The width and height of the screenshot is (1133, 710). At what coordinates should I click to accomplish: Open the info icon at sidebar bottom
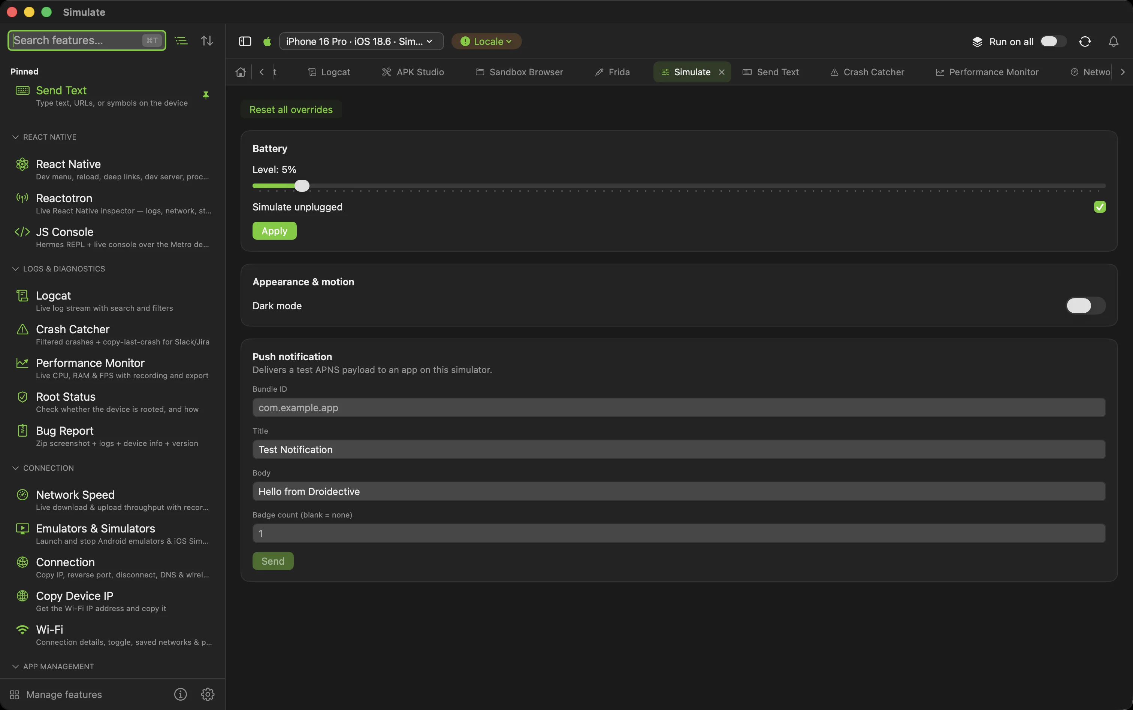(x=180, y=694)
